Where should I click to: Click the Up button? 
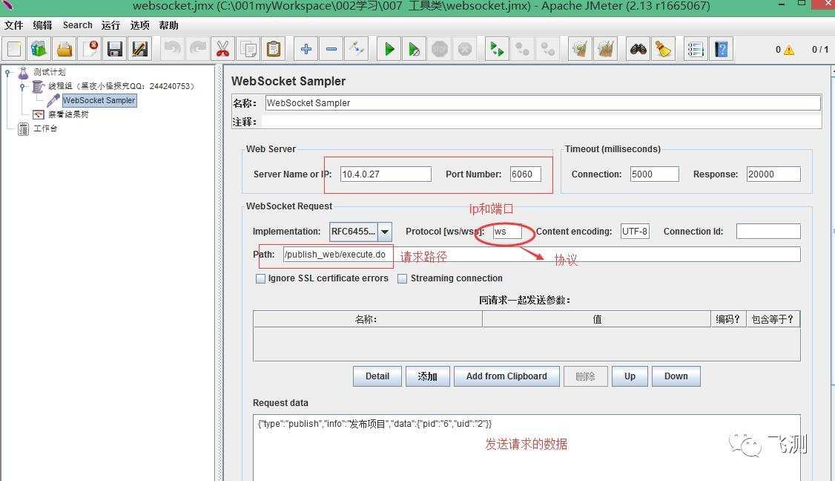[x=630, y=376]
